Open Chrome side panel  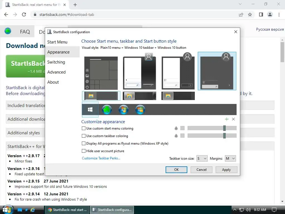pyautogui.click(x=261, y=14)
